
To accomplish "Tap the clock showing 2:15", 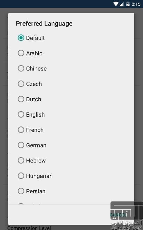I will click(x=136, y=4).
